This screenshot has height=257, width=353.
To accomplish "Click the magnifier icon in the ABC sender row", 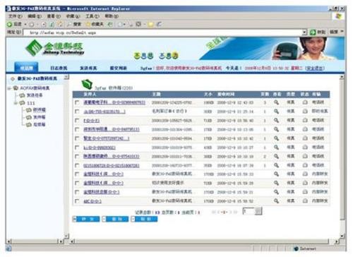I will [x=276, y=201].
